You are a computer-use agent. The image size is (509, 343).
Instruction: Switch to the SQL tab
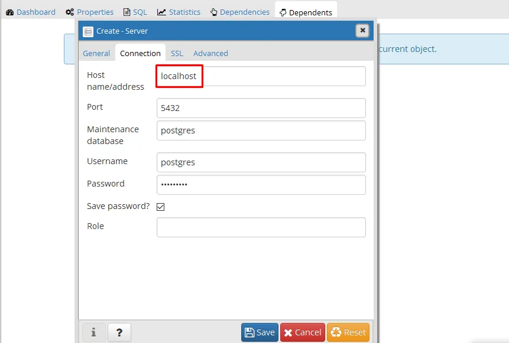point(135,12)
